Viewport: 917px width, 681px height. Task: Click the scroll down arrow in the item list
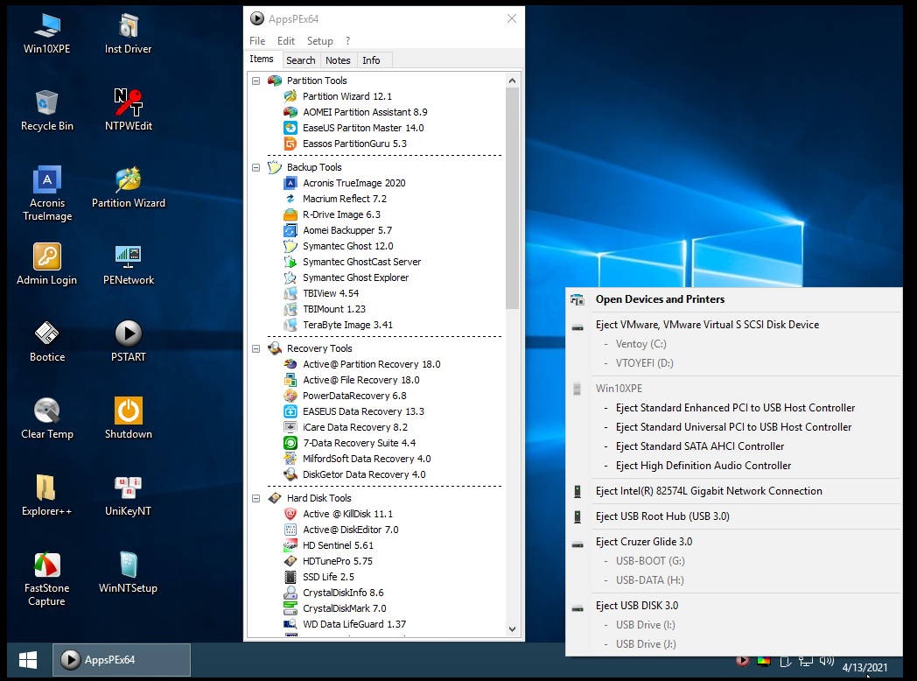pyautogui.click(x=512, y=629)
